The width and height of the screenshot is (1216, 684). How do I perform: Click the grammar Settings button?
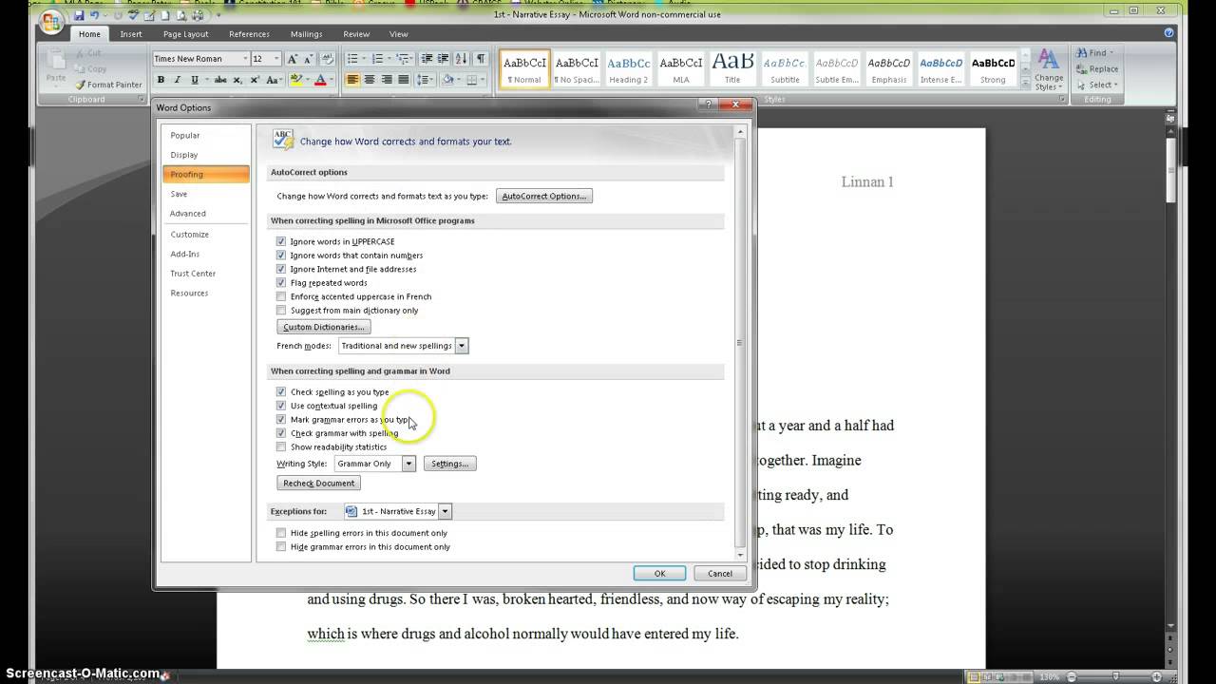tap(449, 464)
